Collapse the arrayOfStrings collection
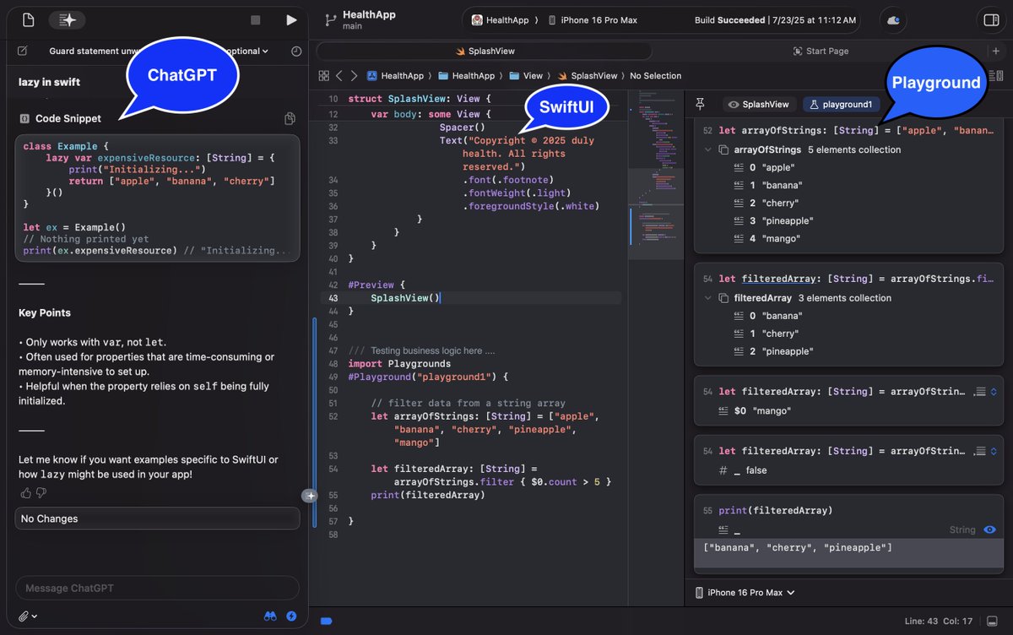The height and width of the screenshot is (635, 1013). 707,149
